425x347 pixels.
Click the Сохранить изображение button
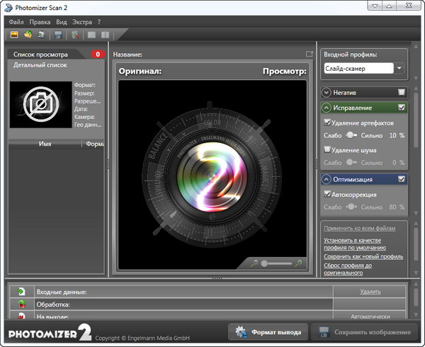364,332
